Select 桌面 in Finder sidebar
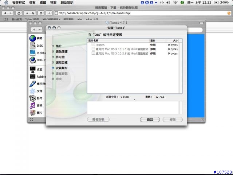This screenshot has width=233, height=175. (x=36, y=69)
